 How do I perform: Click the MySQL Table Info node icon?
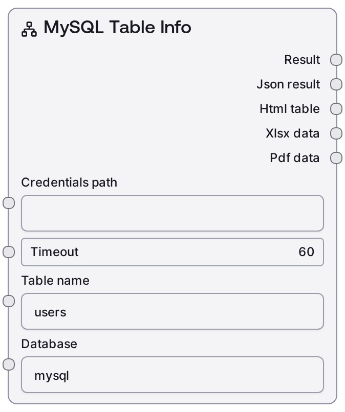coord(29,29)
